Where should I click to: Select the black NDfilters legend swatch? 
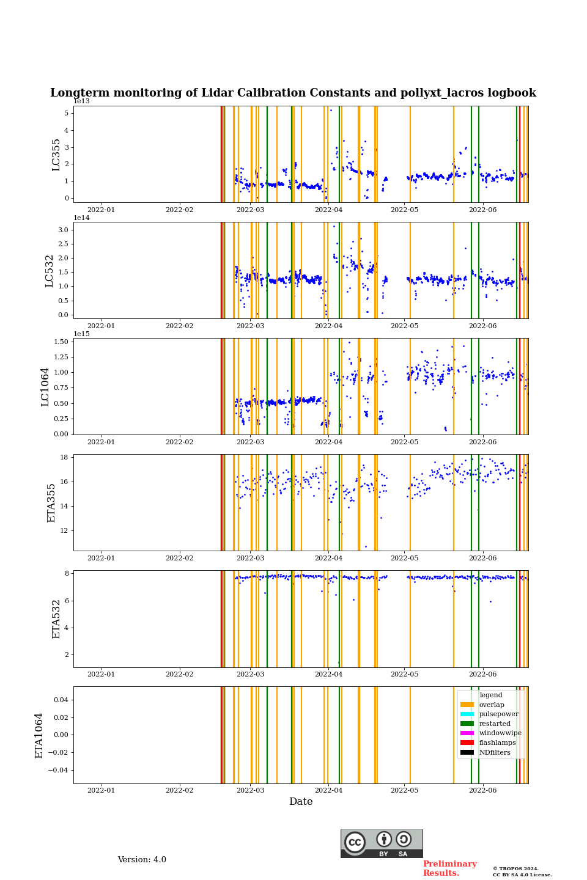[x=467, y=752]
